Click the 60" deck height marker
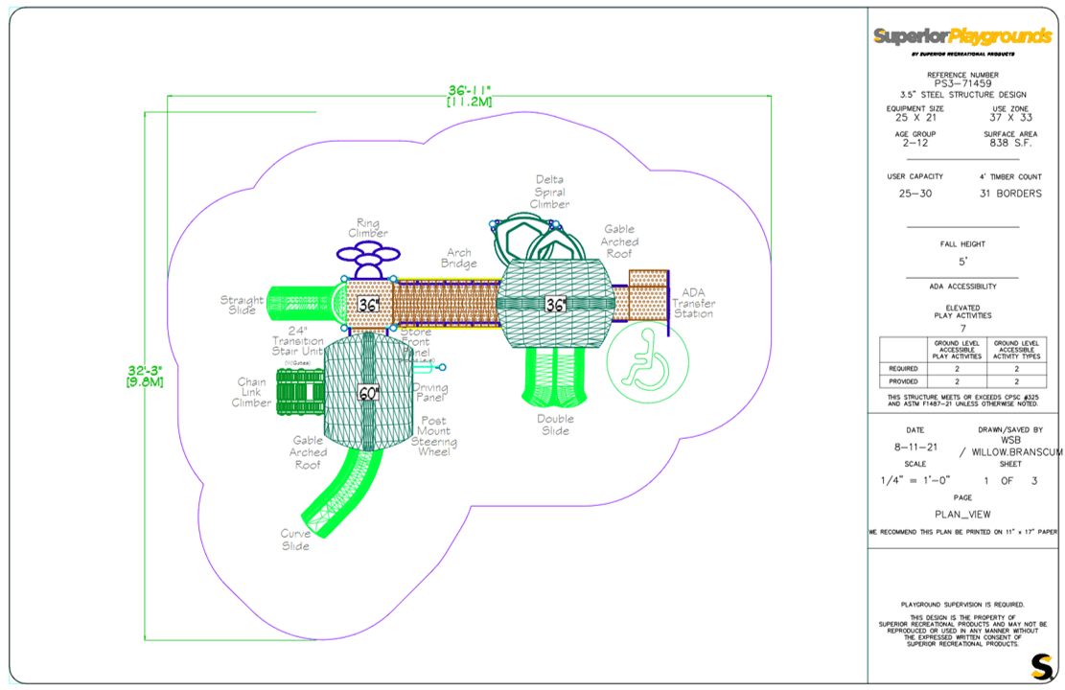This screenshot has width=1065, height=690. 368,393
